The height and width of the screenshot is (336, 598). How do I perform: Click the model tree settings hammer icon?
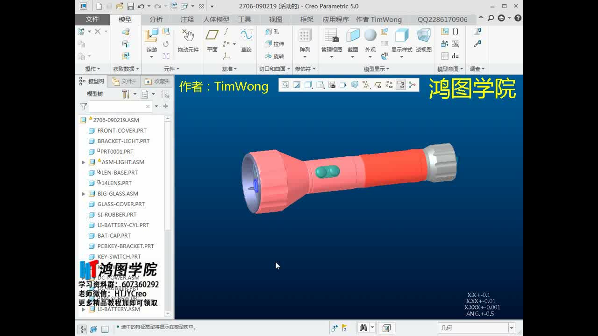click(126, 94)
